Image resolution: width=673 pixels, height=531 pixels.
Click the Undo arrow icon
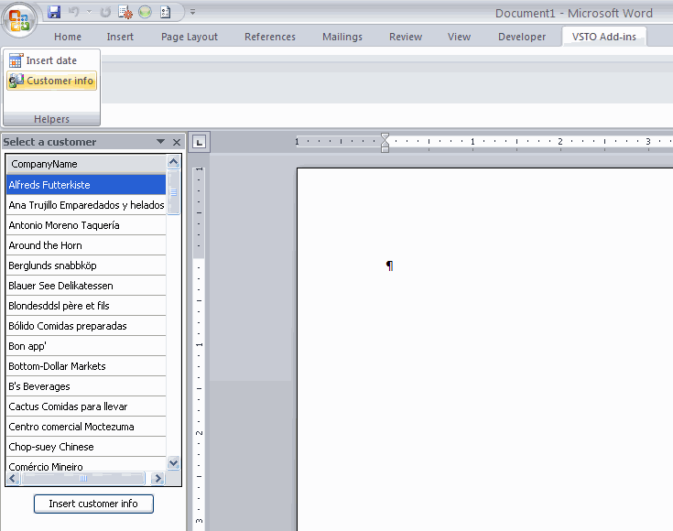click(74, 12)
